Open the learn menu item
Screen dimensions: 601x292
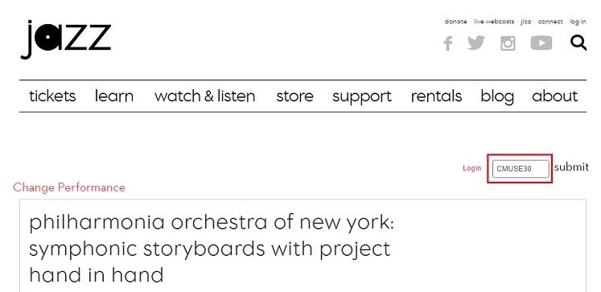point(113,97)
